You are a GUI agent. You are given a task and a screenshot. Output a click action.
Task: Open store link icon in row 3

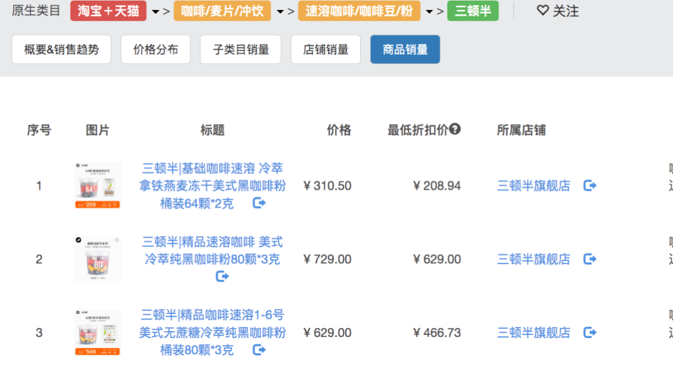(x=589, y=333)
